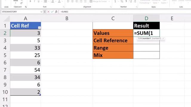Increase Indent in the Alignment group
Screen dimensions: 191x107
click(85, 1)
